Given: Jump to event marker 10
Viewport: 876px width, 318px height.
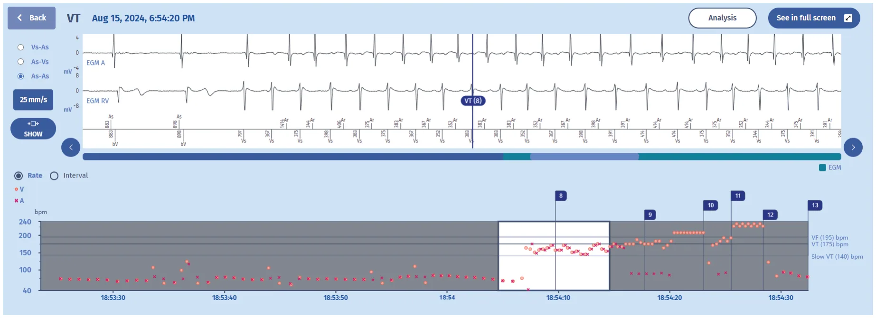Looking at the screenshot, I should 711,205.
